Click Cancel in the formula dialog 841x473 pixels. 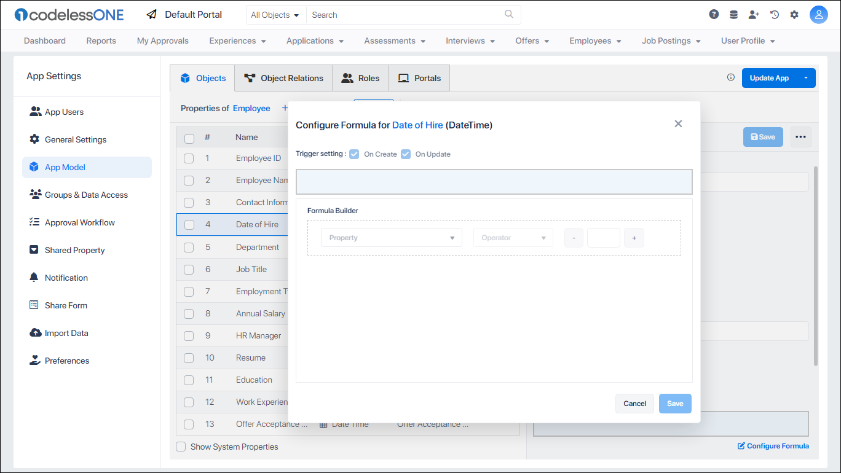634,404
